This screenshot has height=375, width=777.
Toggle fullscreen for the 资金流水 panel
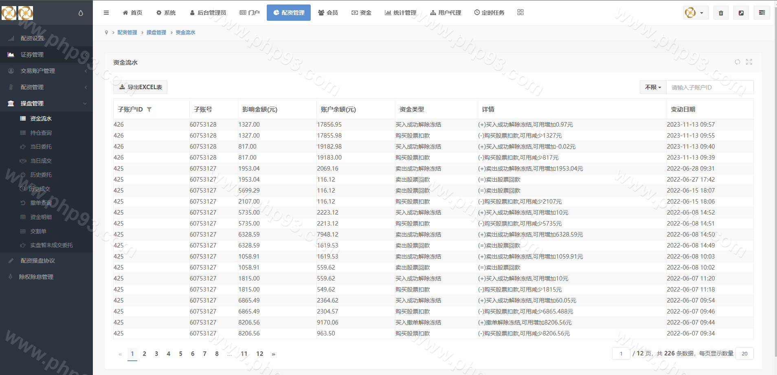tap(749, 62)
